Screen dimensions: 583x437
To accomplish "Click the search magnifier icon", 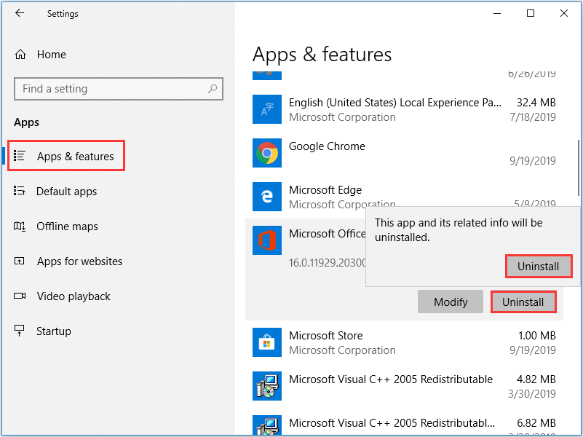I will (213, 89).
